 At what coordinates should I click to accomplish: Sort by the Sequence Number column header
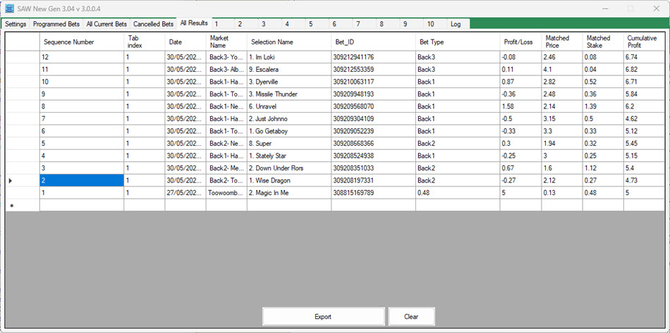(x=81, y=42)
